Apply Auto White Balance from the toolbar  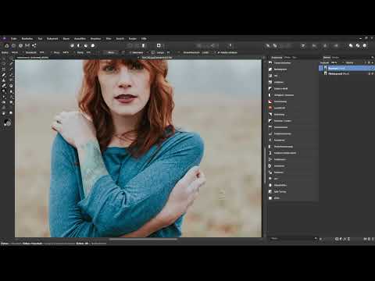93,45
